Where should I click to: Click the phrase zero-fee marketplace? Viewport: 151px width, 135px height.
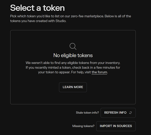(x=87, y=16)
